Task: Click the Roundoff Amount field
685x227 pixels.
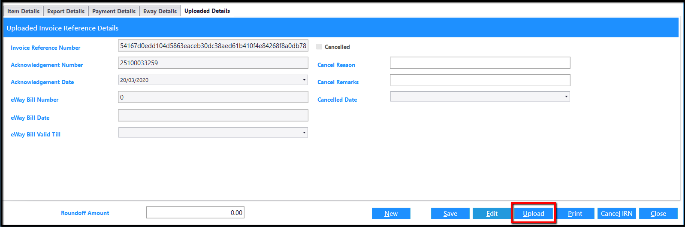Action: click(x=195, y=212)
